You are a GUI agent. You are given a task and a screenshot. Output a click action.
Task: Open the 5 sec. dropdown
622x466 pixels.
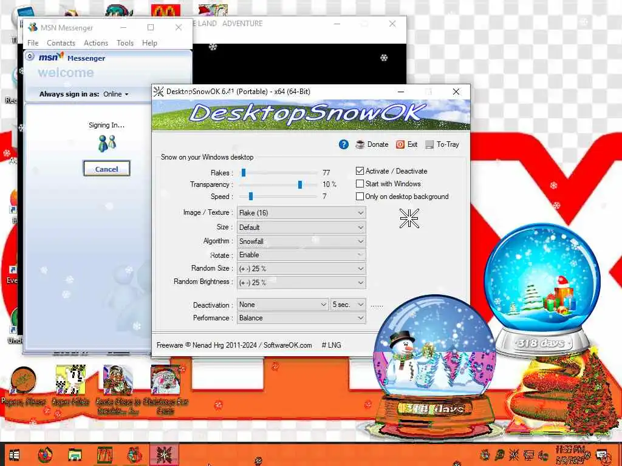tap(348, 305)
